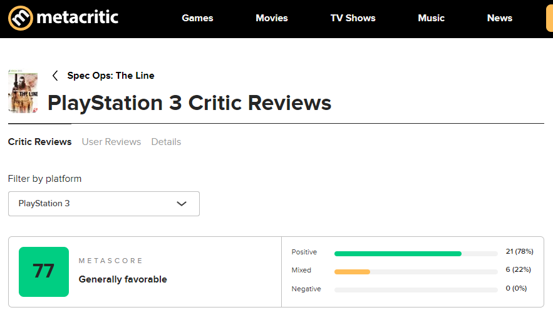Screen dimensions: 553x325
Task: Click the Negative reviews empty bar
Action: (416, 290)
